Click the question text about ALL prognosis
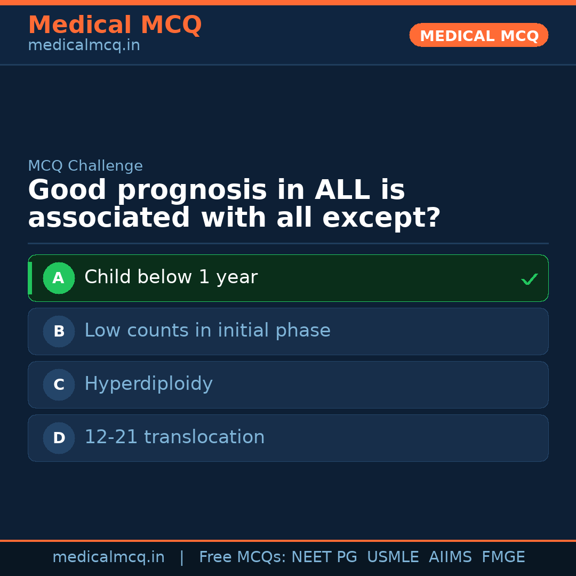Image resolution: width=576 pixels, height=576 pixels. (x=234, y=204)
